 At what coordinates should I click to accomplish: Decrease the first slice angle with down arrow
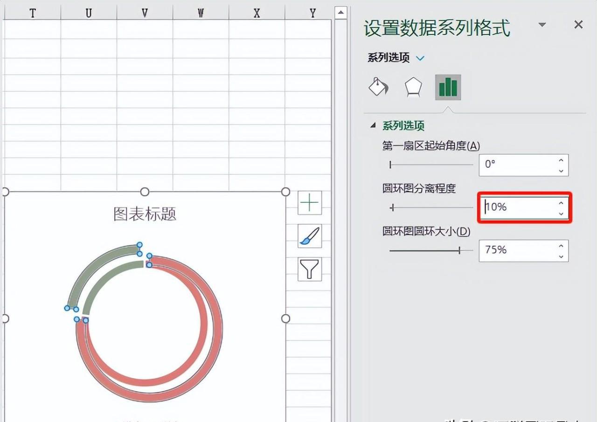click(561, 171)
